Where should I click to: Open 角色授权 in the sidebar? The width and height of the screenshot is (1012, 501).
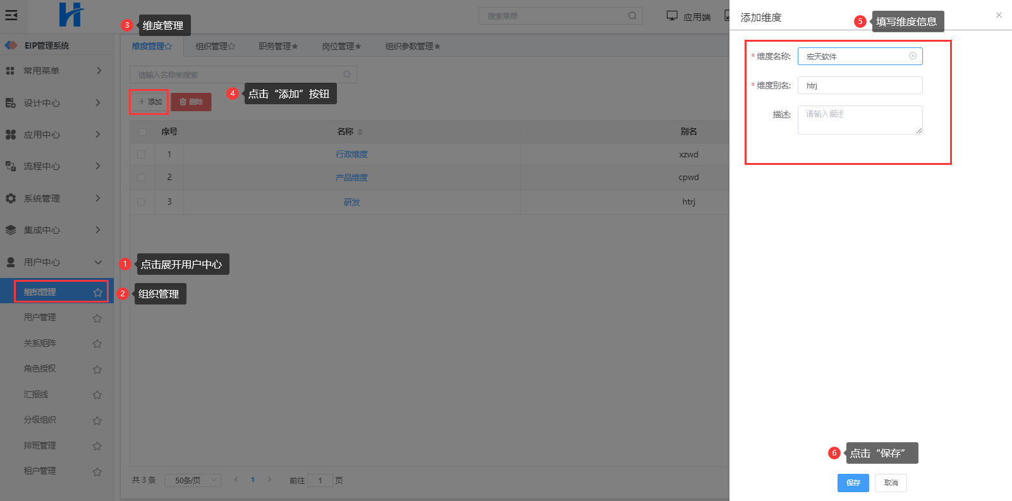tap(40, 368)
